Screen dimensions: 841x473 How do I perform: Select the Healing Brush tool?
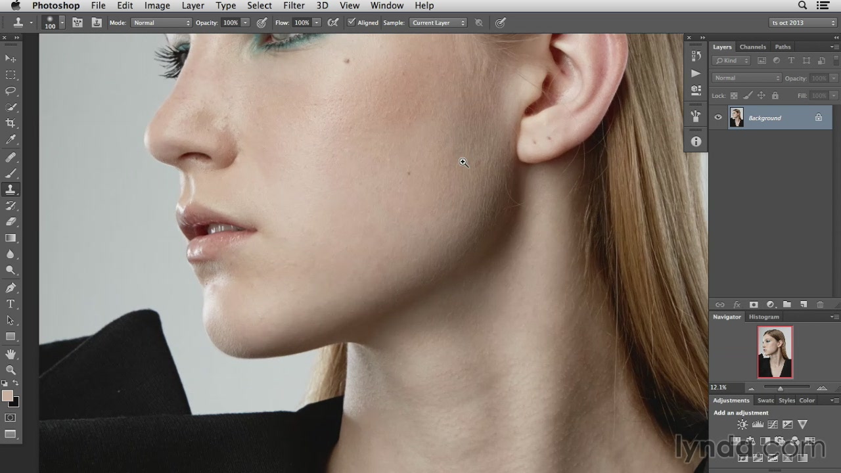coord(11,158)
